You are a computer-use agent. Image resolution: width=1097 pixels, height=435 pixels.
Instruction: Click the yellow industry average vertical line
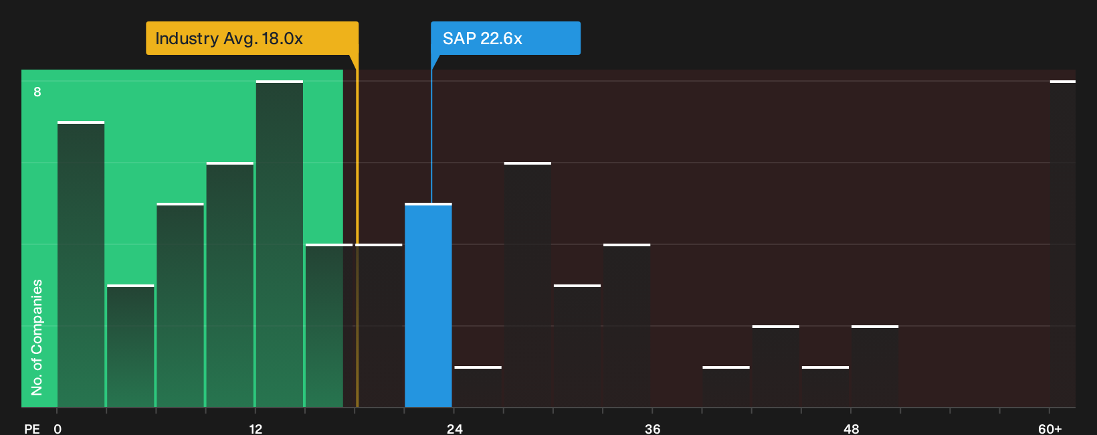pyautogui.click(x=357, y=231)
